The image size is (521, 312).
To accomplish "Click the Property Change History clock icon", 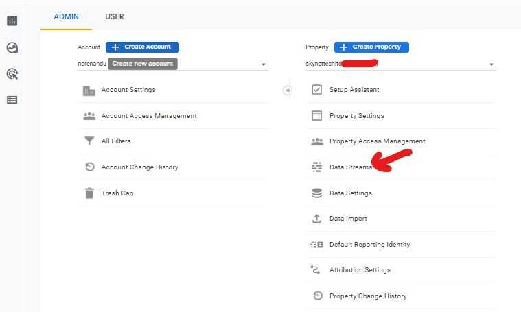I will (x=318, y=296).
